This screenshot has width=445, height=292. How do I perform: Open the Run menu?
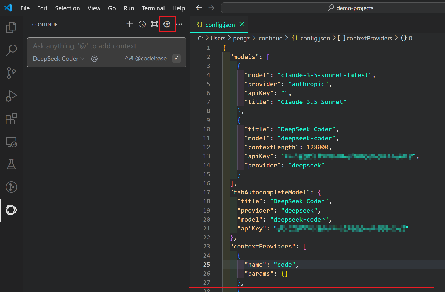[129, 8]
